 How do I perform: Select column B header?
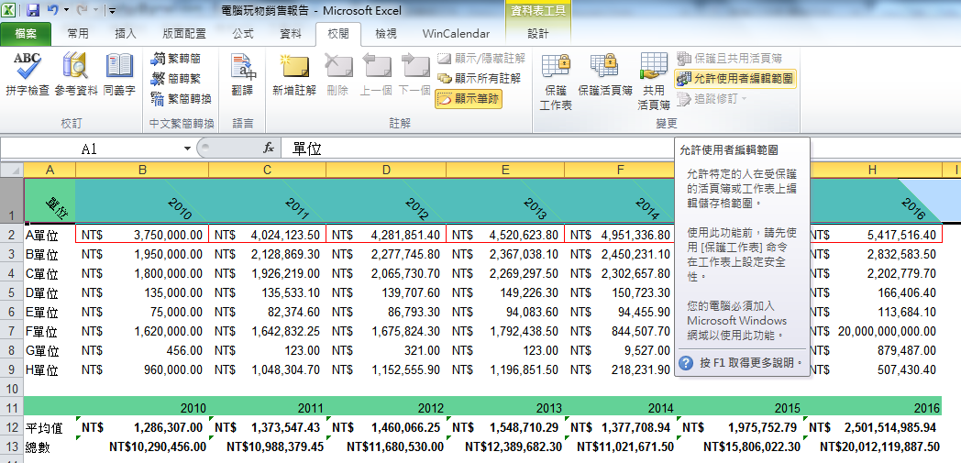tap(142, 170)
